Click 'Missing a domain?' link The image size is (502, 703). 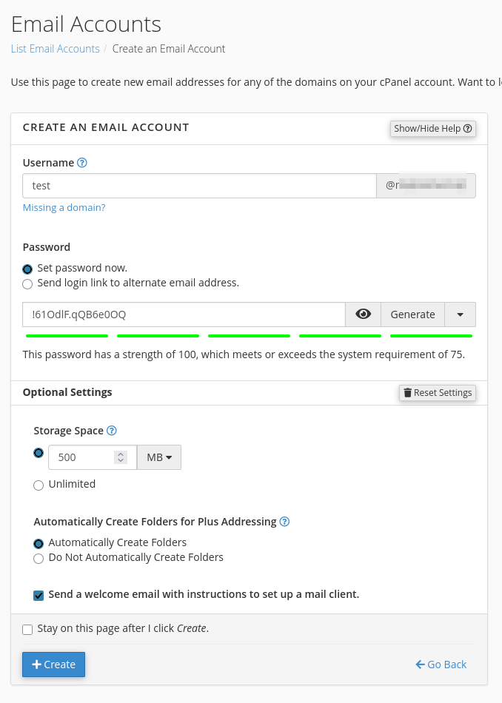(64, 208)
